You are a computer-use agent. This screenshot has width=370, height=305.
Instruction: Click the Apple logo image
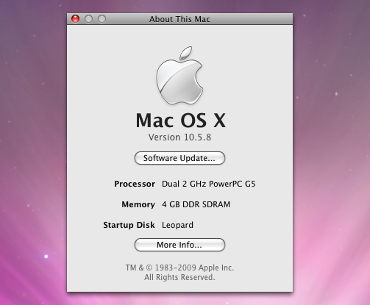point(179,75)
